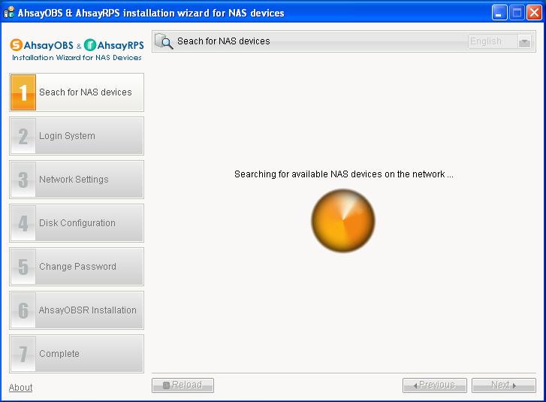Open step 5 Change Password

pos(77,267)
